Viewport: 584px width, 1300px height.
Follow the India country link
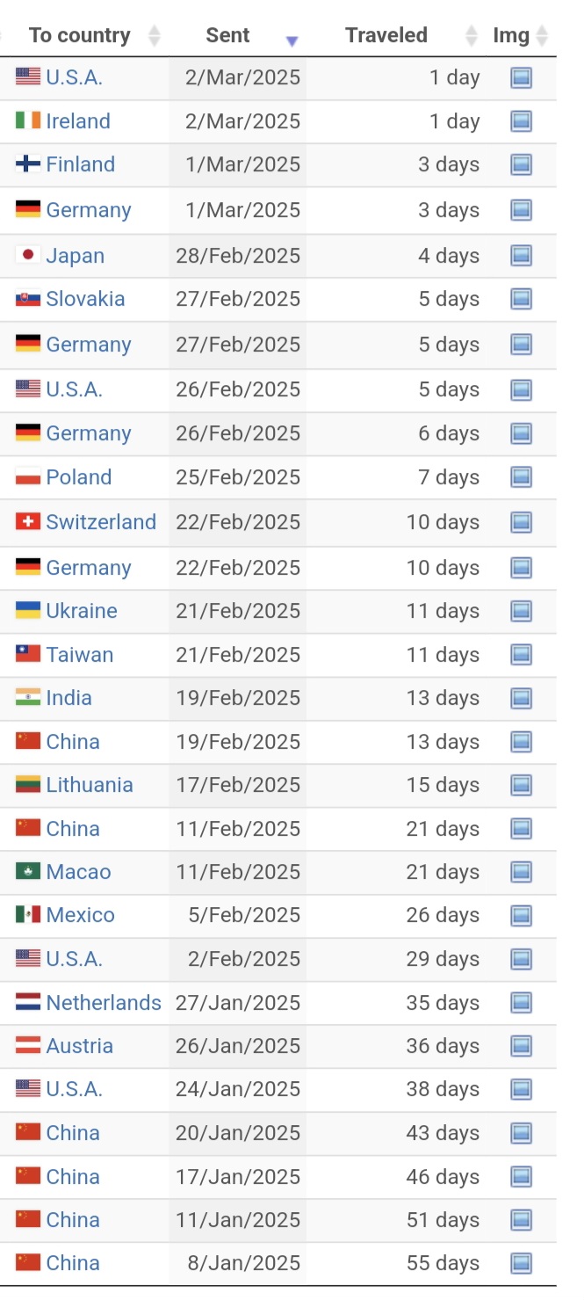pyautogui.click(x=69, y=698)
